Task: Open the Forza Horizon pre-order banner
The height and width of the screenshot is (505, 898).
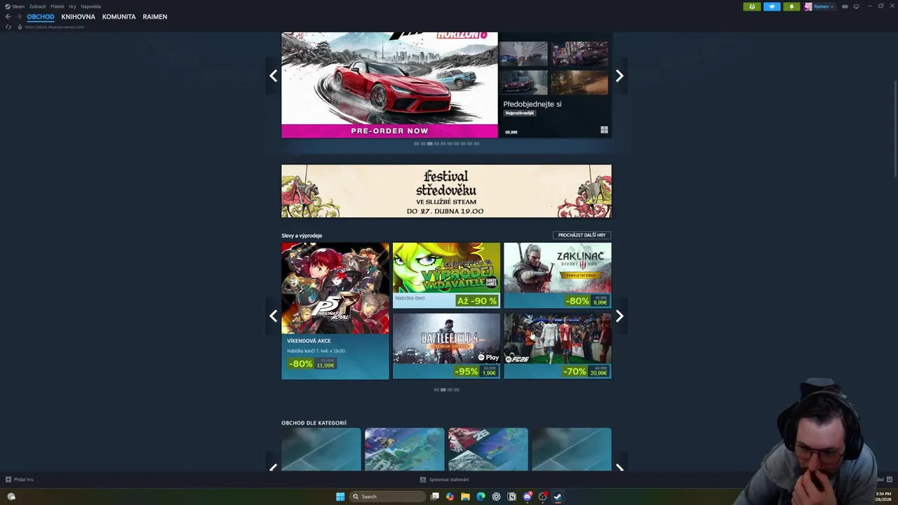Action: [x=389, y=85]
